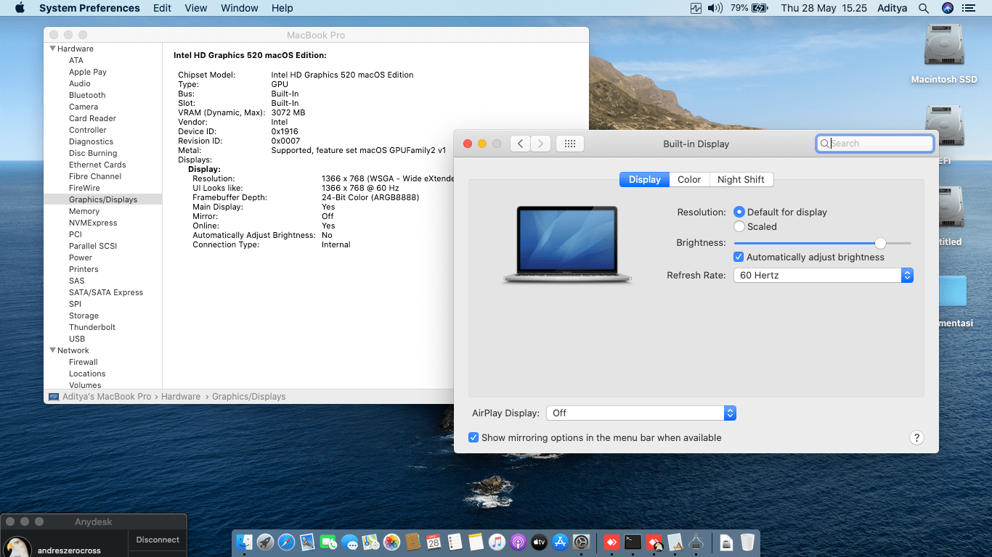Click System Preferences gear in Dock

click(x=581, y=542)
